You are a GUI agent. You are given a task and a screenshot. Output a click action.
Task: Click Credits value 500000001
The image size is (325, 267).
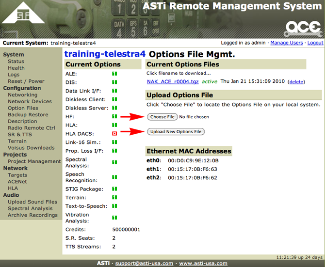[126, 230]
